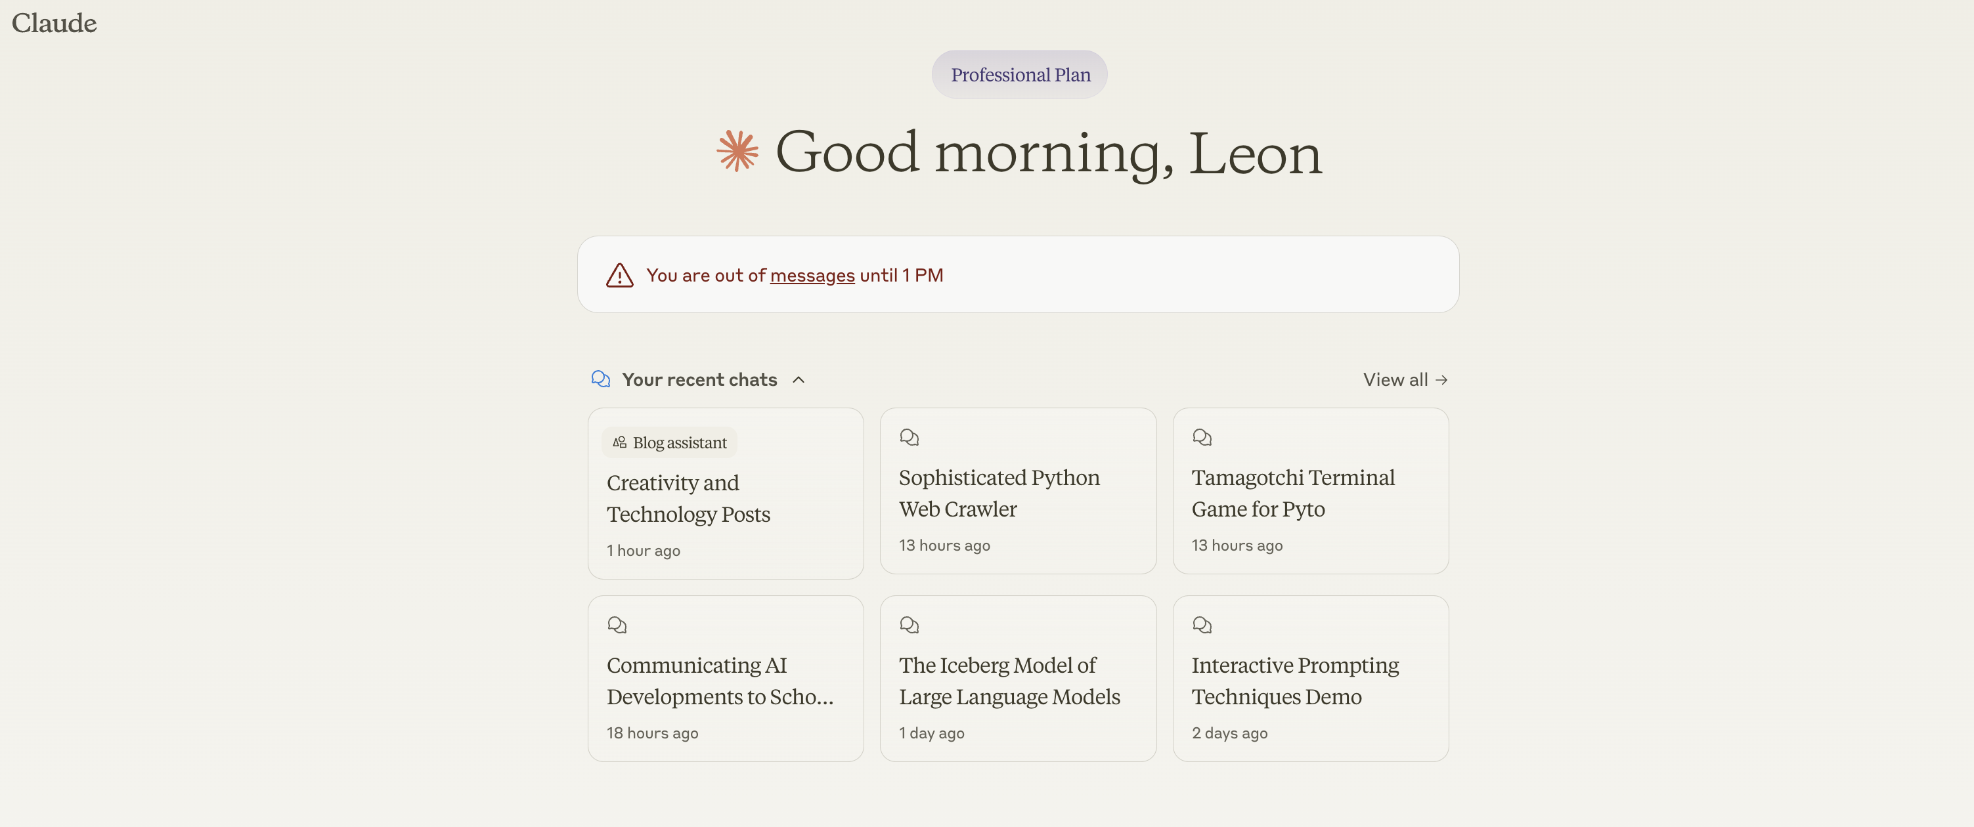Viewport: 1974px width, 827px height.
Task: Click chat icon on Iceberg Model card
Action: click(x=909, y=625)
